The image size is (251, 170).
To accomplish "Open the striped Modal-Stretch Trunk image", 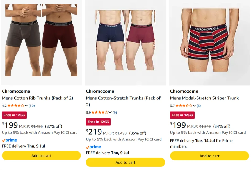I will (x=209, y=40).
